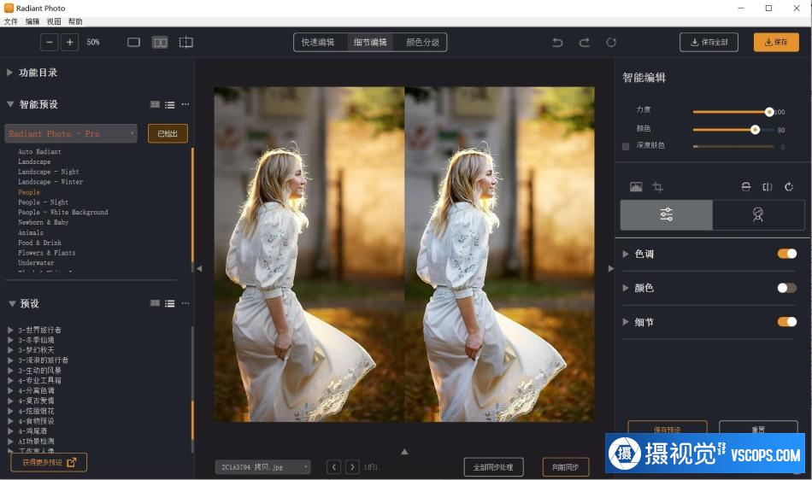Click the 深度肤色 slider track
This screenshot has width=812, height=480.
pyautogui.click(x=733, y=147)
